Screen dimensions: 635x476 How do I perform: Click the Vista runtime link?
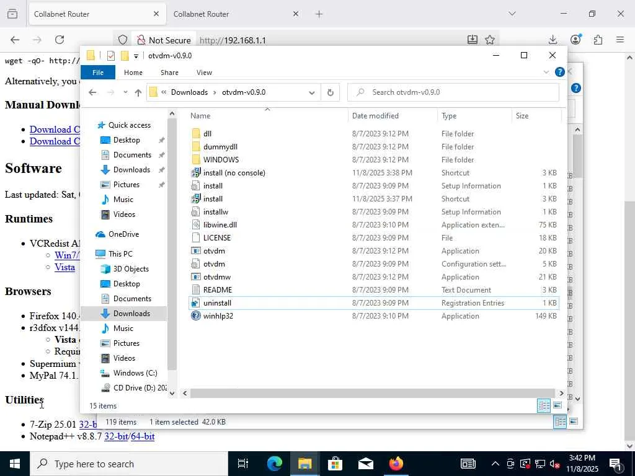[x=64, y=267]
